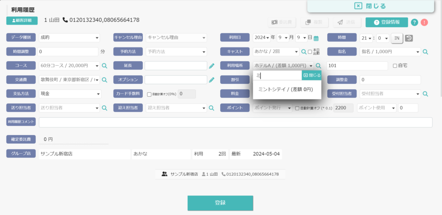Click the clock history icon beside IN
Screen dimensions: 442x215
[409, 38]
